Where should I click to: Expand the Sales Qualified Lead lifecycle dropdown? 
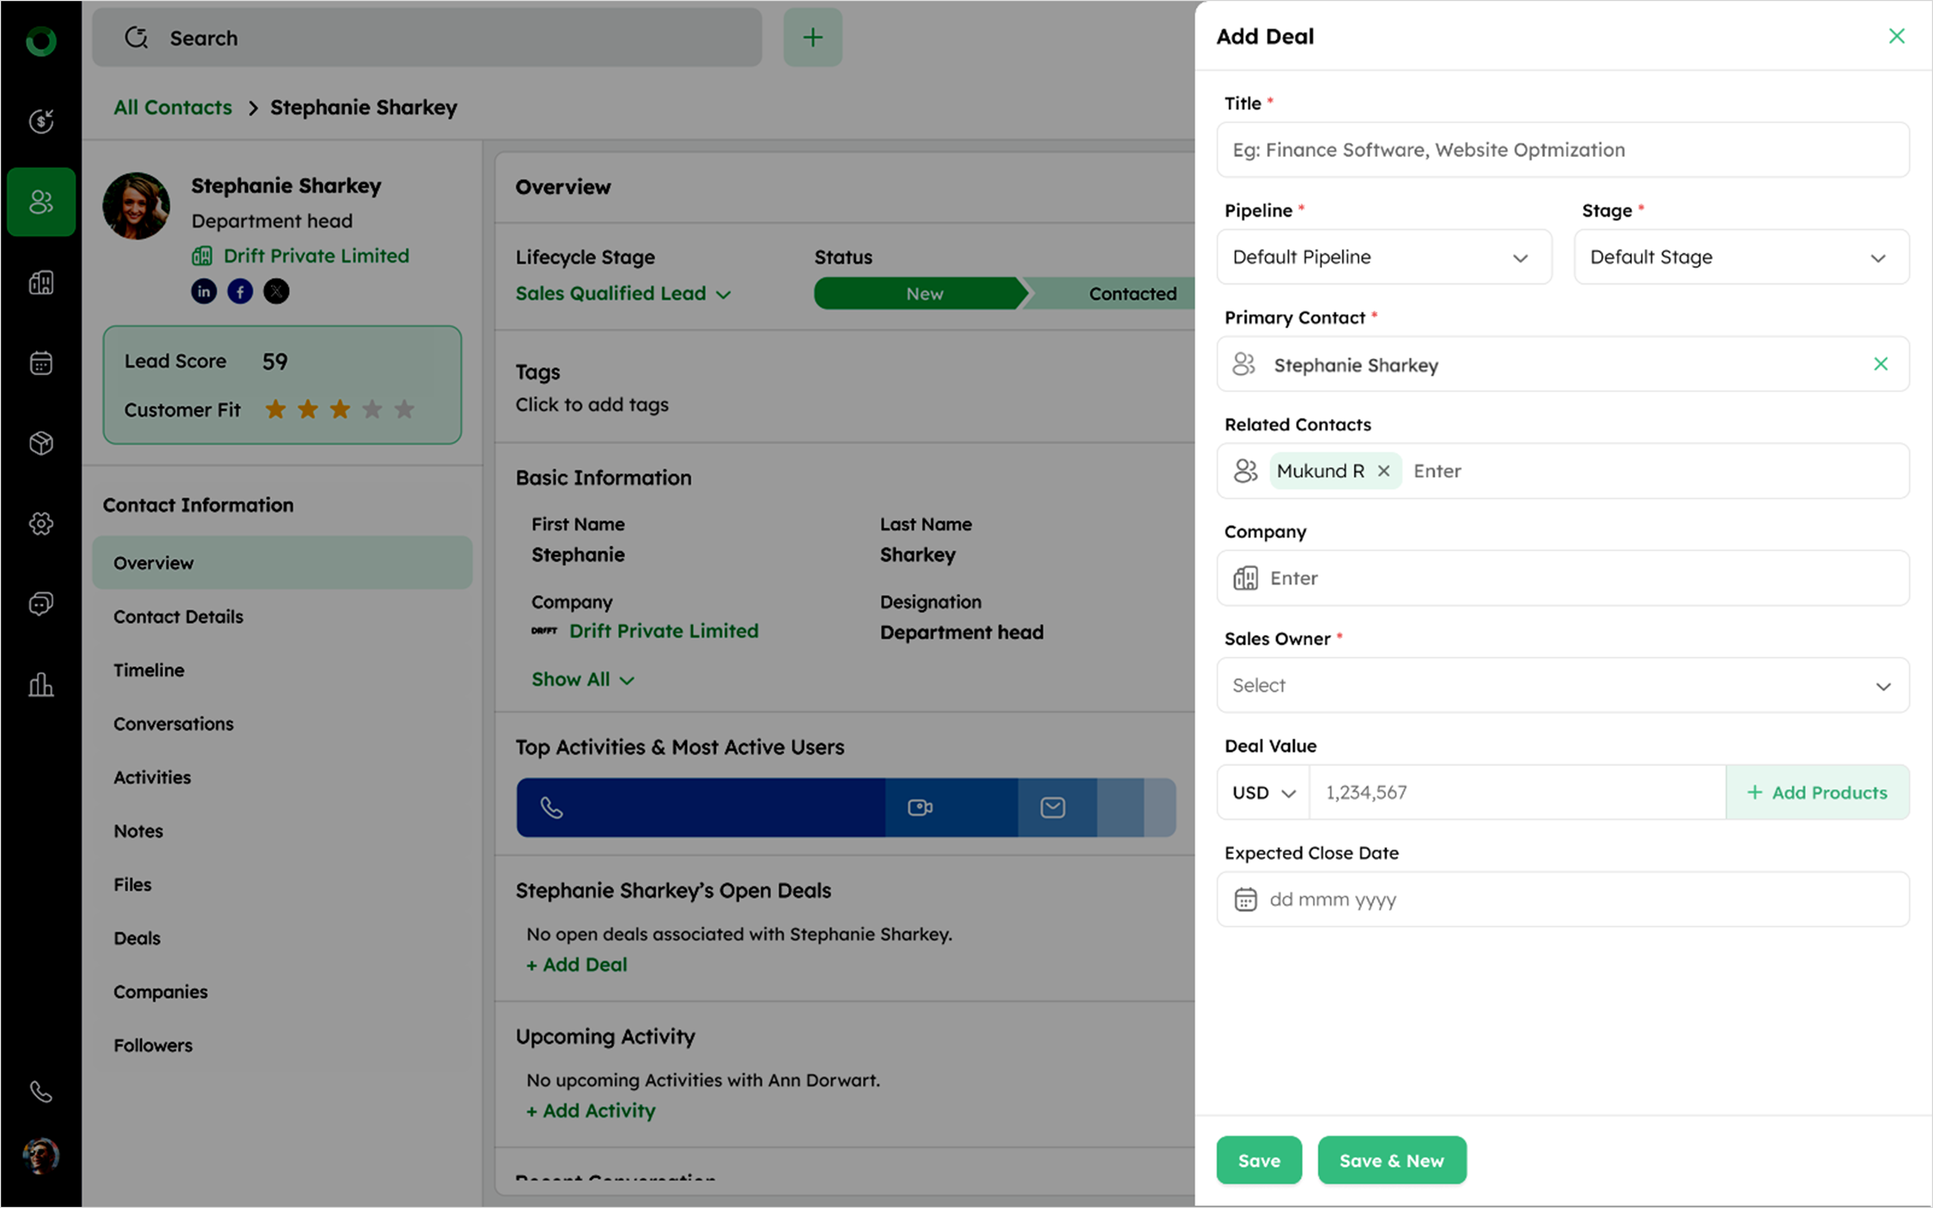tap(623, 294)
